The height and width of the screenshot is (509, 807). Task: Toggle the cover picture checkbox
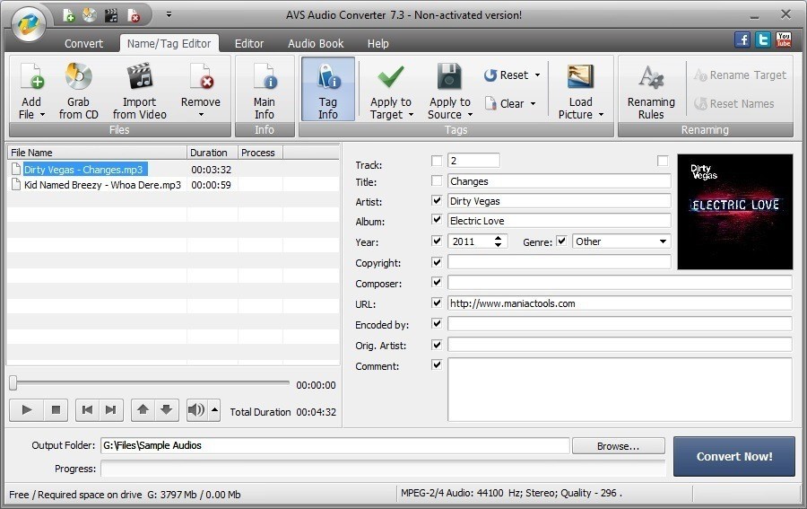[663, 161]
